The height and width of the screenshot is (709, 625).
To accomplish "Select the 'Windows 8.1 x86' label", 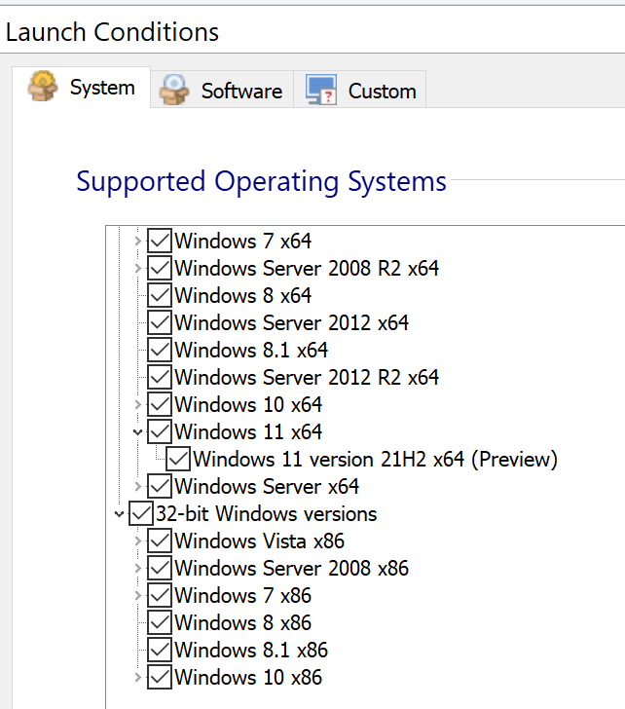I will (x=251, y=651).
